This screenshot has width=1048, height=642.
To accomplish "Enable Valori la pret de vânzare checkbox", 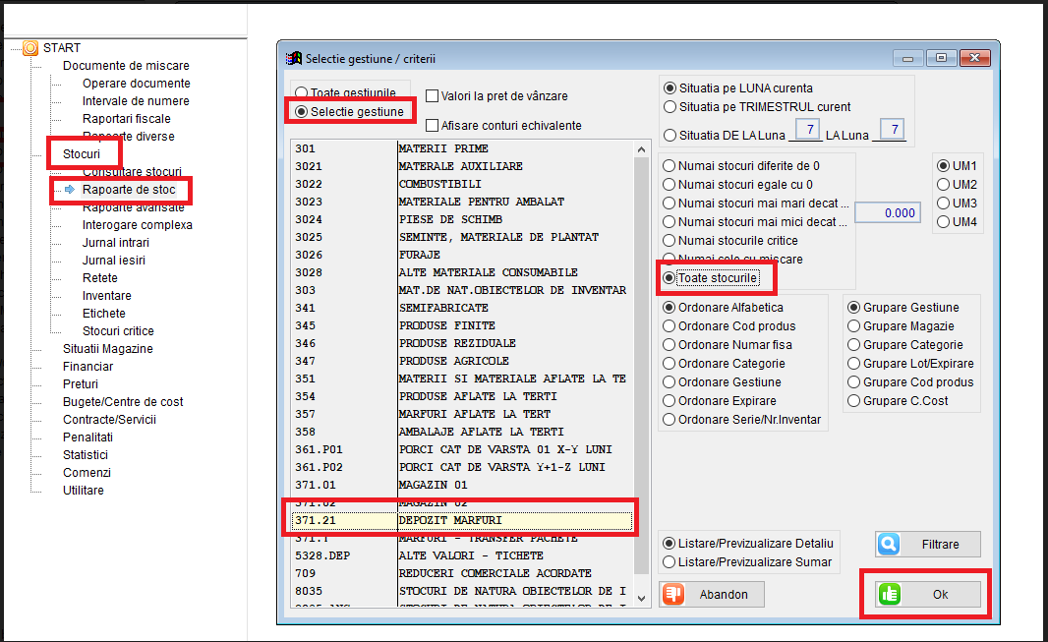I will pos(433,96).
